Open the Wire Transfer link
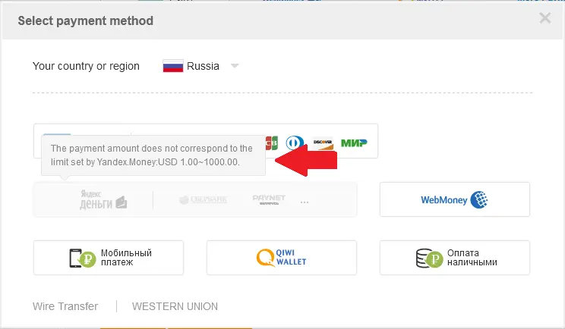The width and height of the screenshot is (565, 329). [x=65, y=306]
